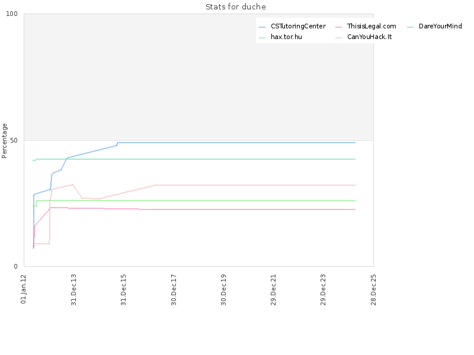Click the 01.Jan.12 x-axis date label

click(x=24, y=289)
